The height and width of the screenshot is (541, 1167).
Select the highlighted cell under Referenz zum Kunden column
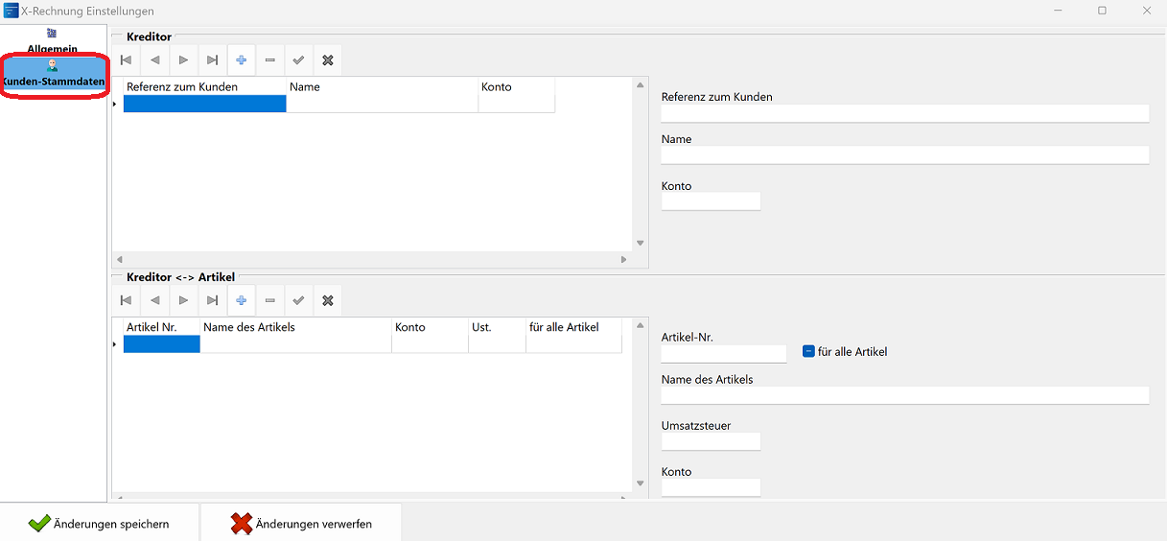pos(204,105)
